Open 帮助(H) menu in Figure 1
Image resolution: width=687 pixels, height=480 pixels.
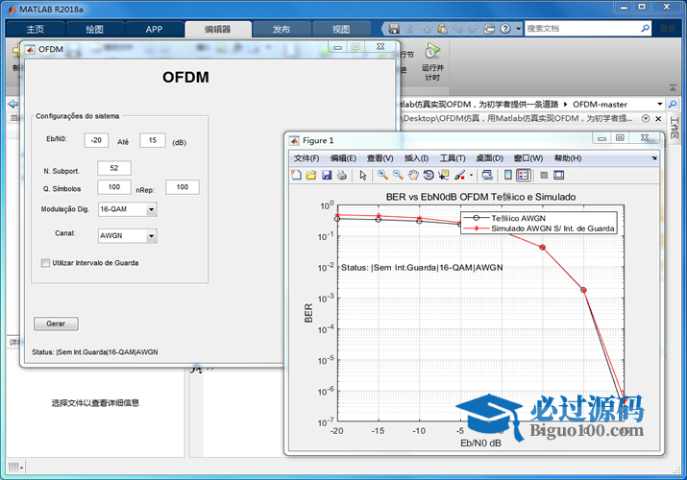click(568, 158)
